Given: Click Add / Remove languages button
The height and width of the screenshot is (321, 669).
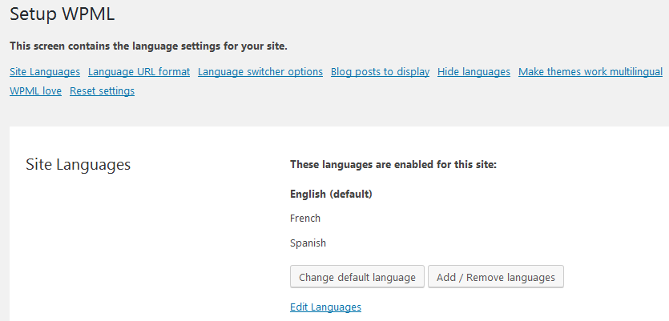Looking at the screenshot, I should (x=496, y=277).
